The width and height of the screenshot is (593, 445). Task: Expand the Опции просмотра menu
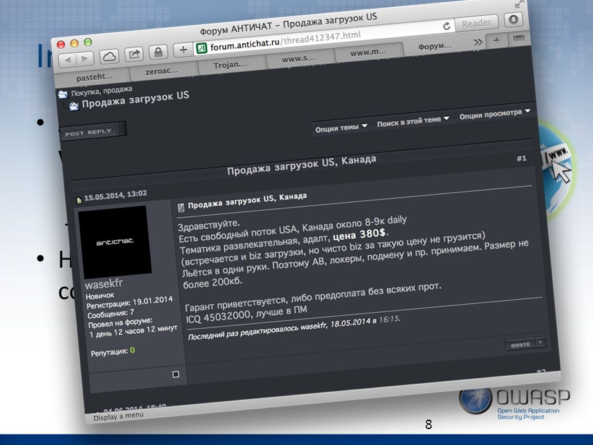495,114
